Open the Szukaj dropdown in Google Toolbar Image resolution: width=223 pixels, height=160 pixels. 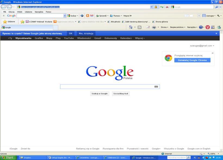(x=77, y=16)
